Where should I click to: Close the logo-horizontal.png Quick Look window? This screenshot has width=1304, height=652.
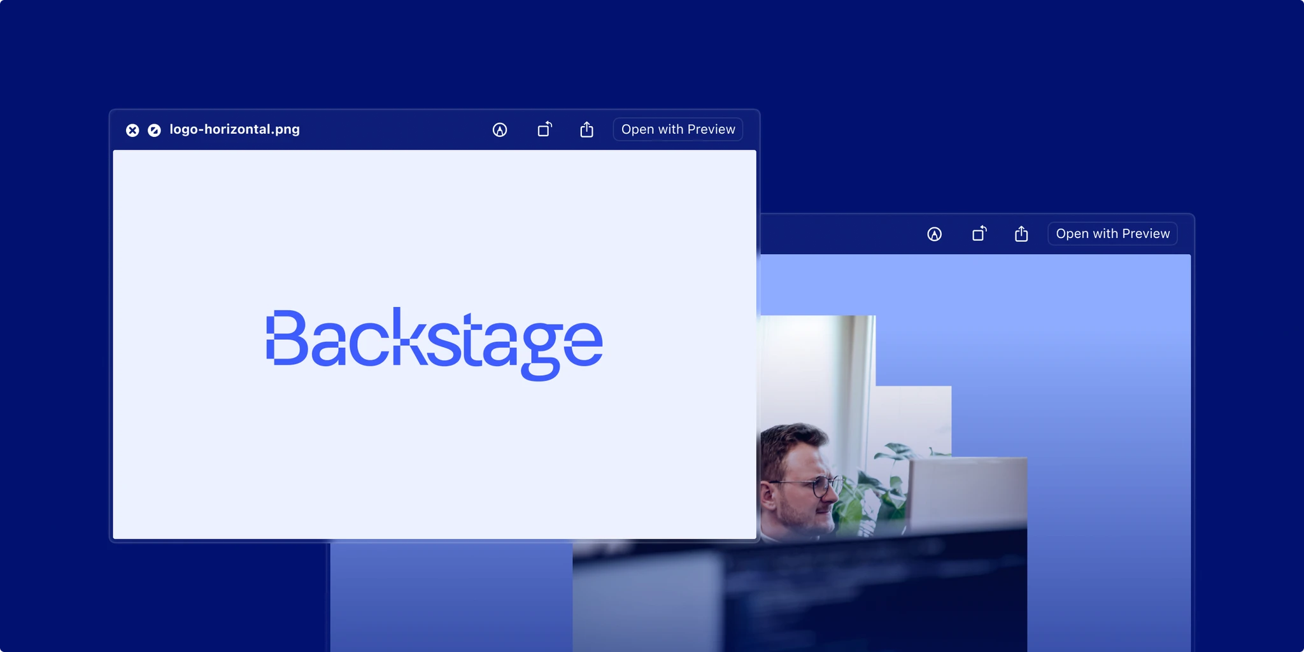point(132,130)
